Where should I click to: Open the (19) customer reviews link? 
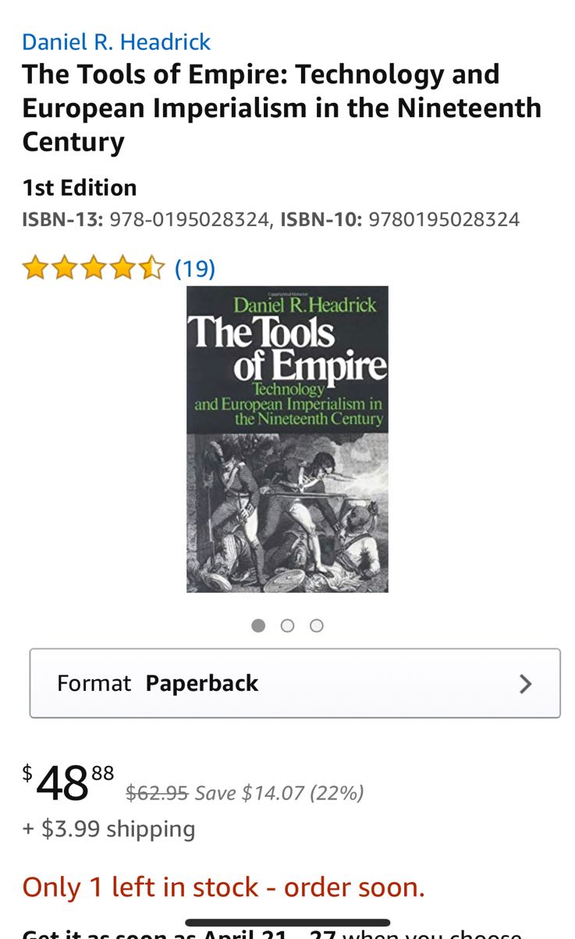194,268
